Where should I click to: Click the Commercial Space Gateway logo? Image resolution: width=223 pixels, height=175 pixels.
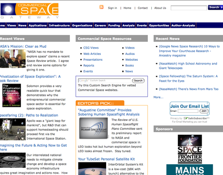click(30, 11)
